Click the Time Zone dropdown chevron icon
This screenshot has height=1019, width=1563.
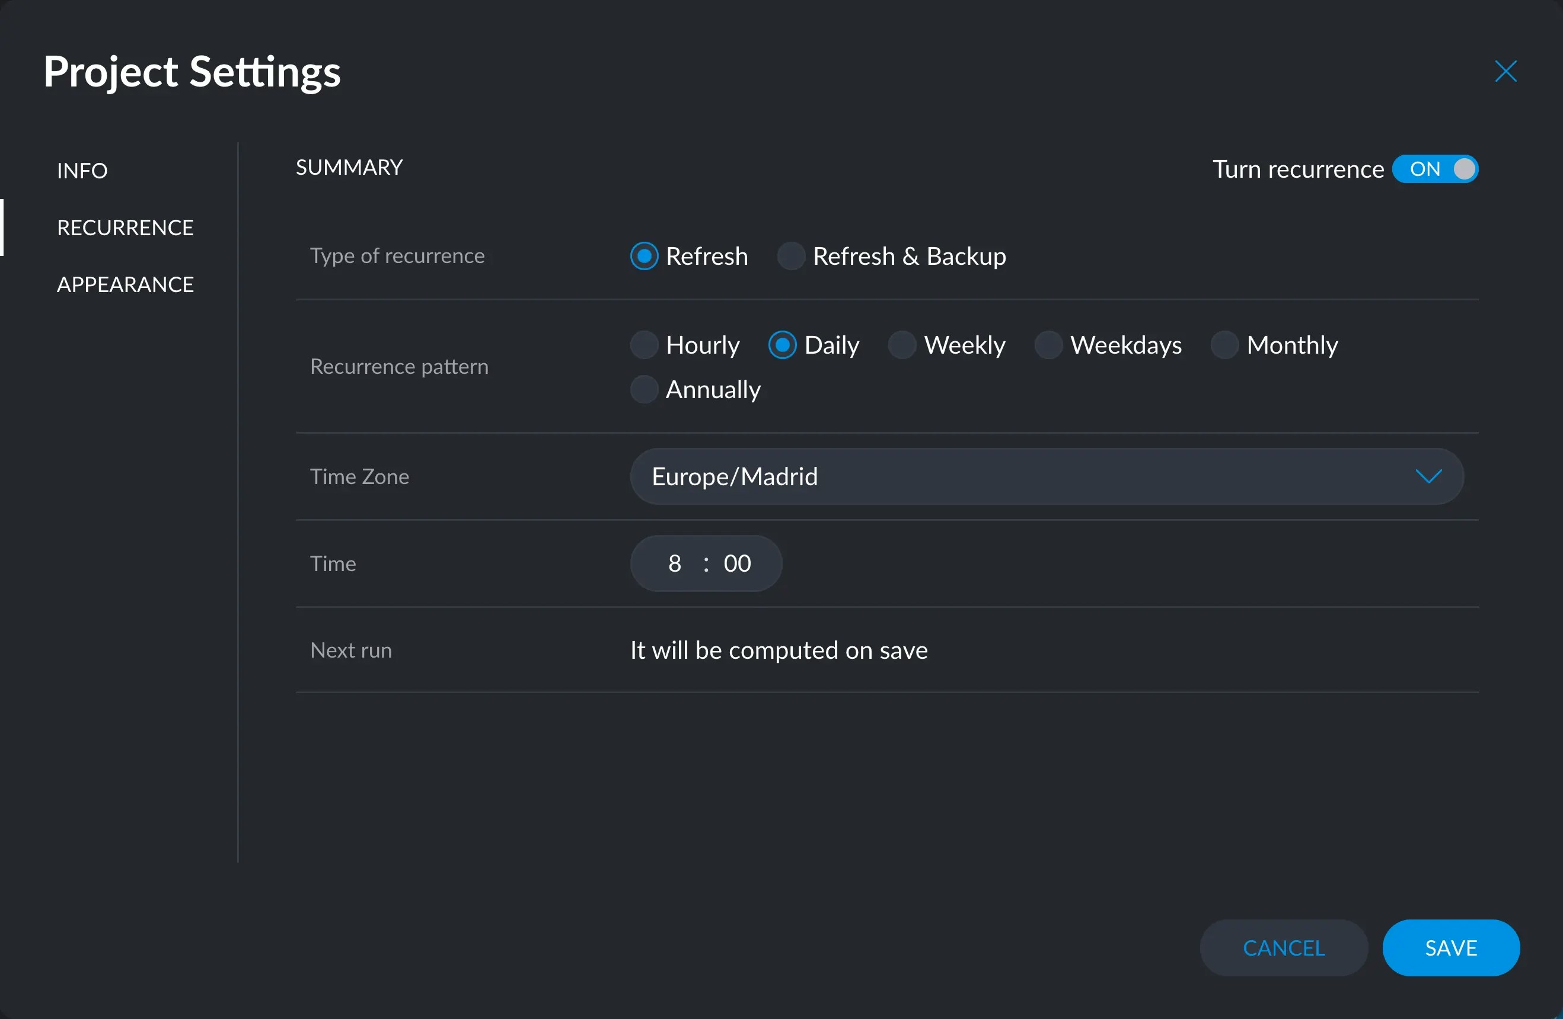[1430, 476]
